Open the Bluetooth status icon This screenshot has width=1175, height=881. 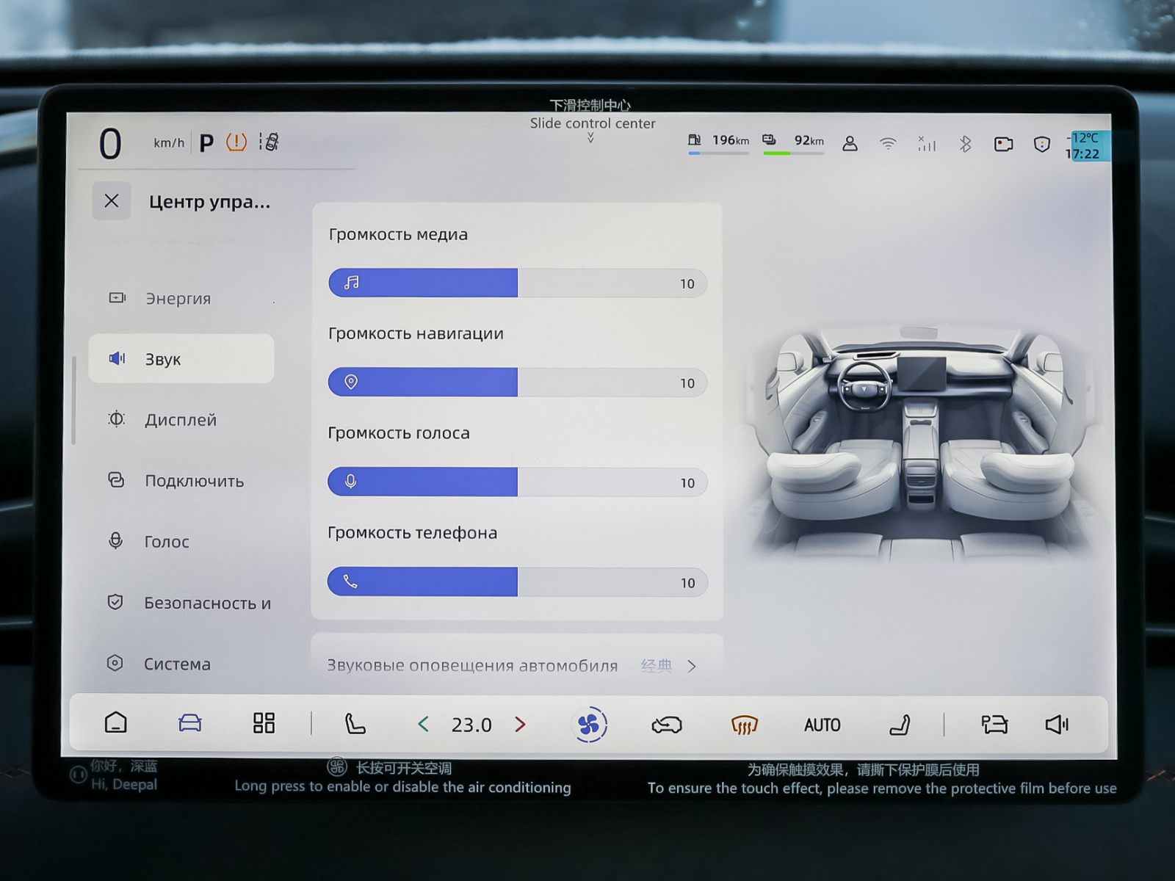[x=965, y=144]
